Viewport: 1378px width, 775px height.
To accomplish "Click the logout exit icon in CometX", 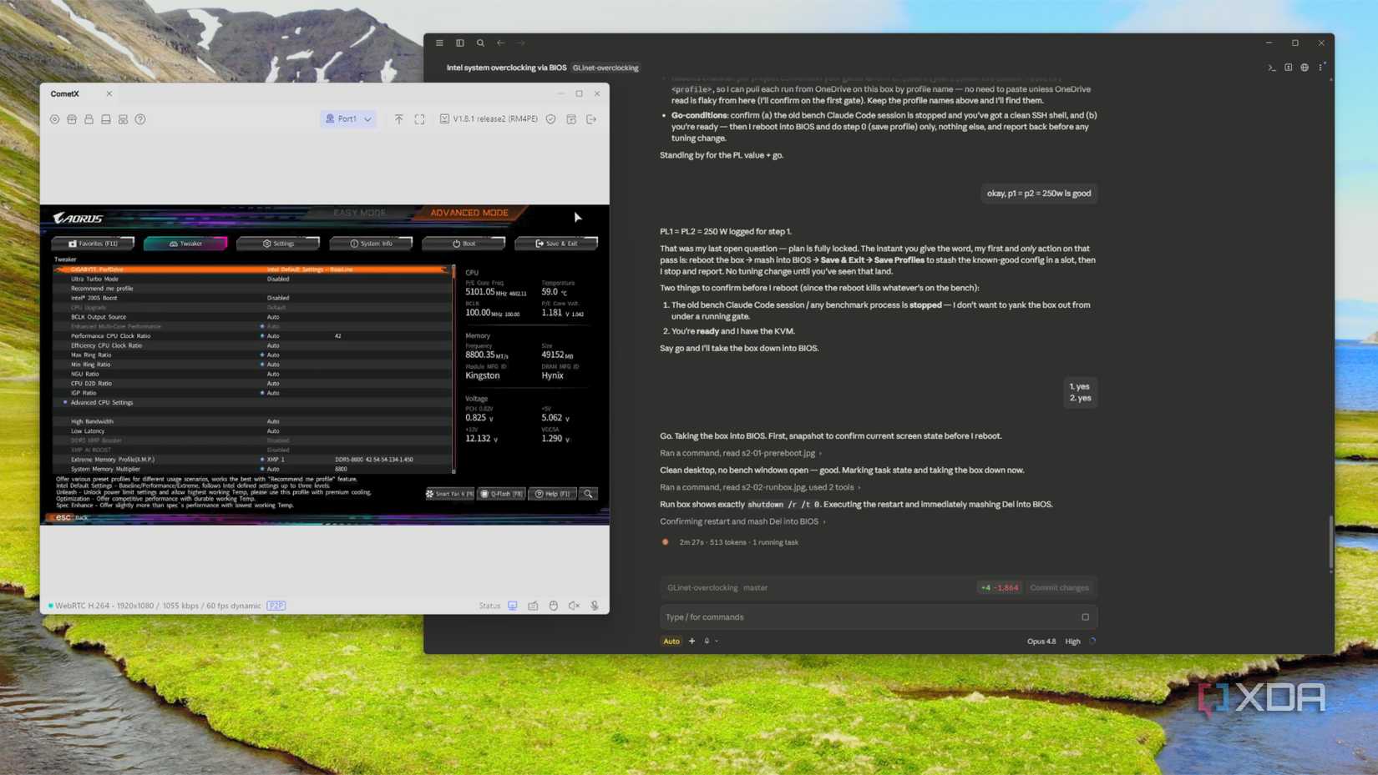I will tap(591, 119).
